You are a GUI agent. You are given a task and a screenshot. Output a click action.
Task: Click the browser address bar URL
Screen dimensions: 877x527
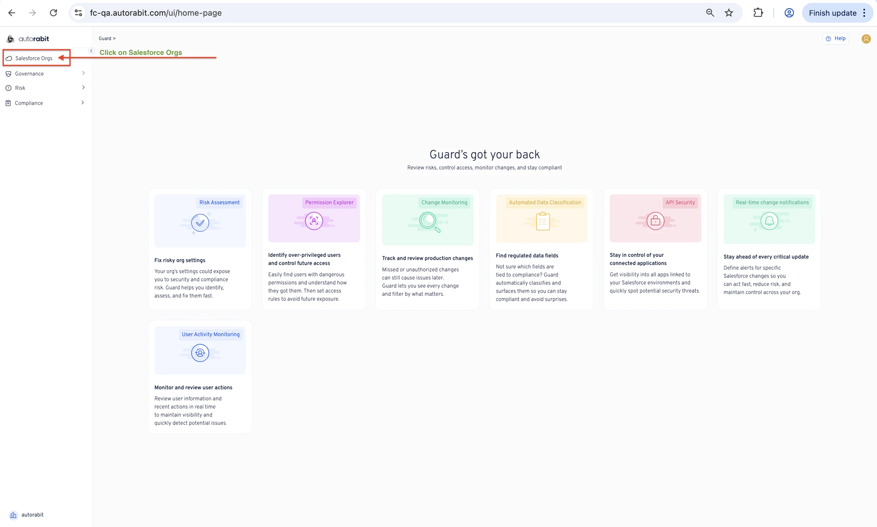(x=156, y=13)
